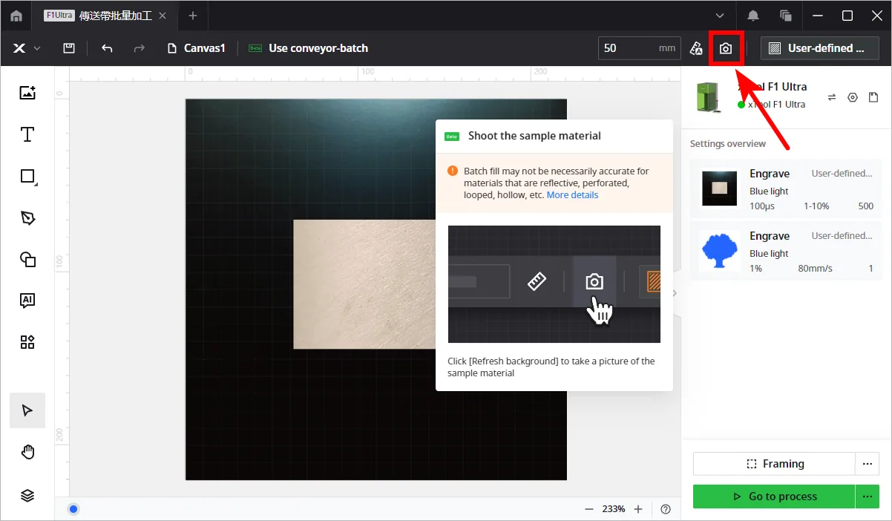The width and height of the screenshot is (892, 521).
Task: Expand the xTool logo menu dropdown
Action: [x=26, y=48]
